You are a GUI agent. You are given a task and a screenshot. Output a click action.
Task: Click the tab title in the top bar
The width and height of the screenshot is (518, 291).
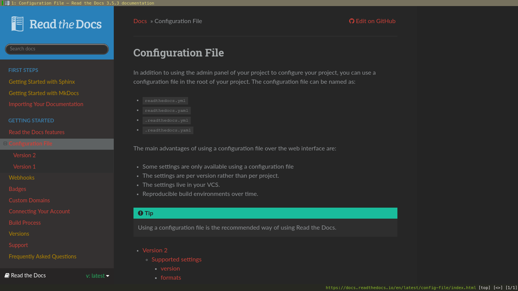click(83, 3)
